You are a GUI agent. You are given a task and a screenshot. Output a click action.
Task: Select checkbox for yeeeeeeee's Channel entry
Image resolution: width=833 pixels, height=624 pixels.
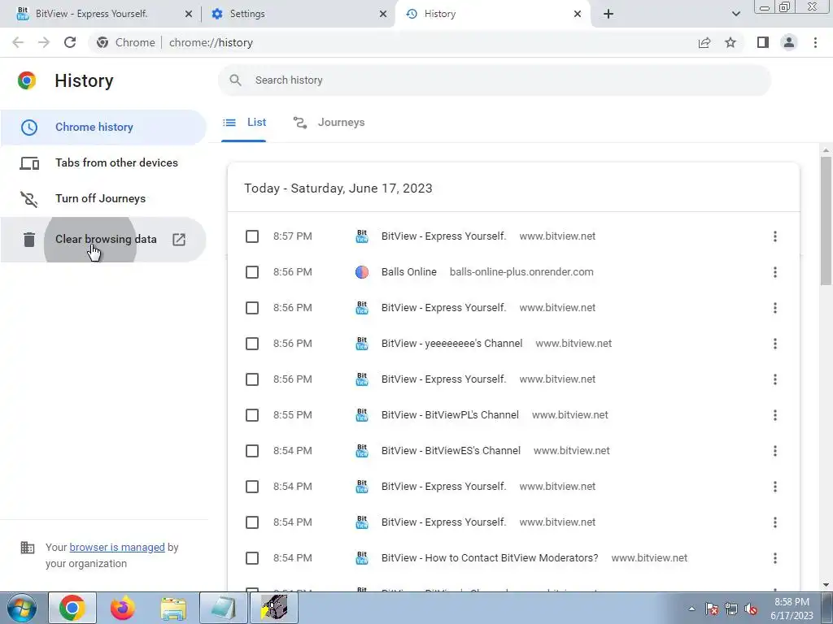click(x=252, y=344)
